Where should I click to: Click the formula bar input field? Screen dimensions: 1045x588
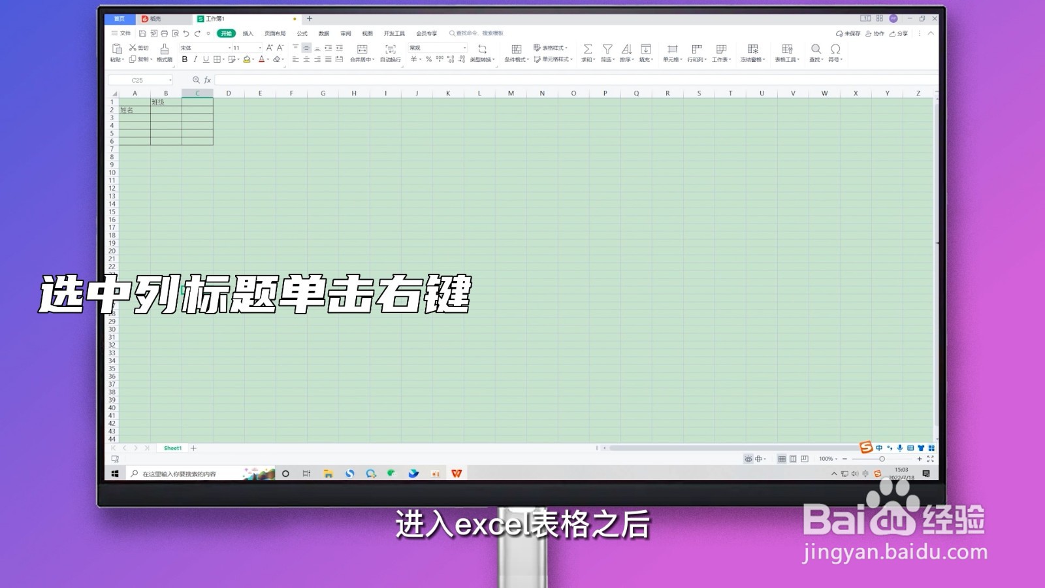pos(576,80)
